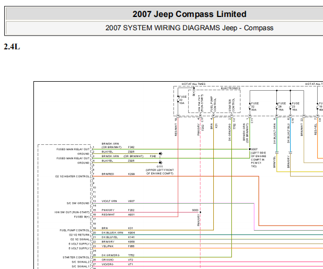Click the "V71" circuit code
Image resolution: width=323 pixels, height=269 pixels.
pos(130,264)
